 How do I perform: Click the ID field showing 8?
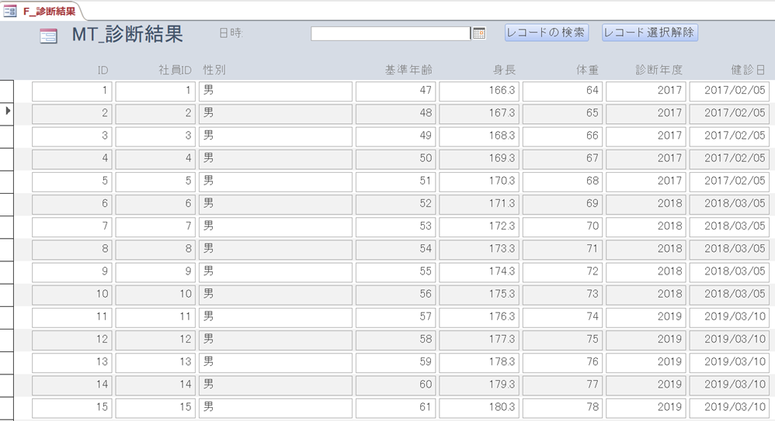click(x=71, y=249)
